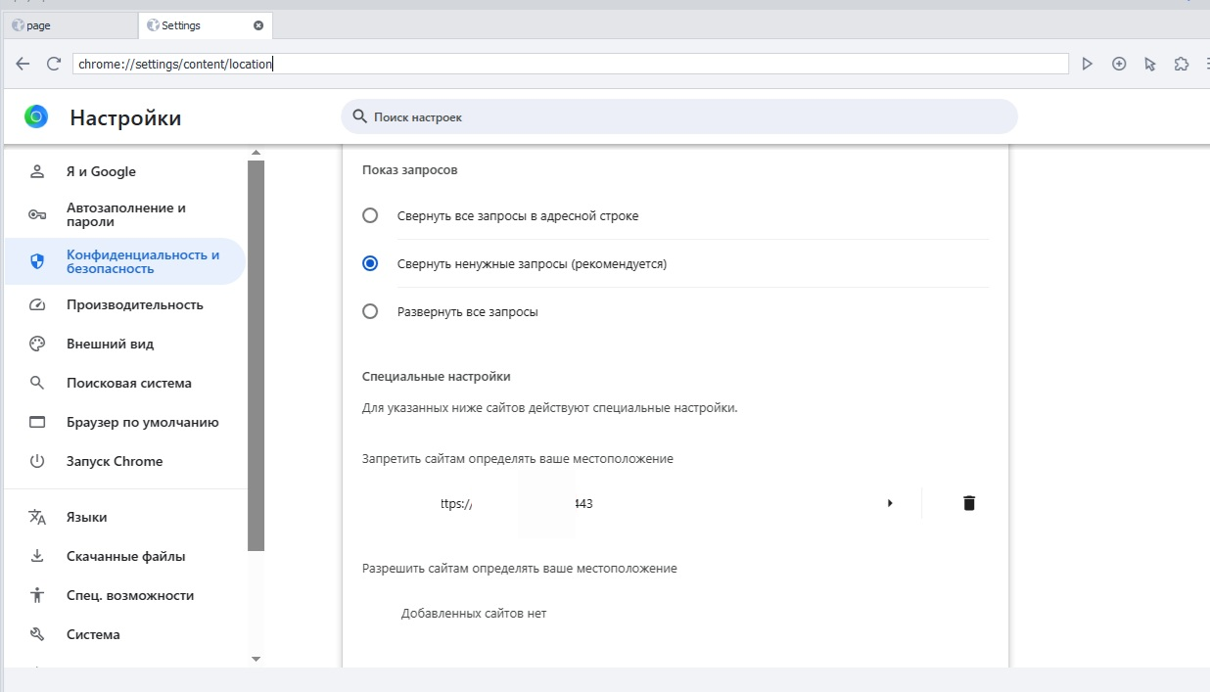Click the address bar URL field
The image size is (1210, 692).
click(x=568, y=64)
